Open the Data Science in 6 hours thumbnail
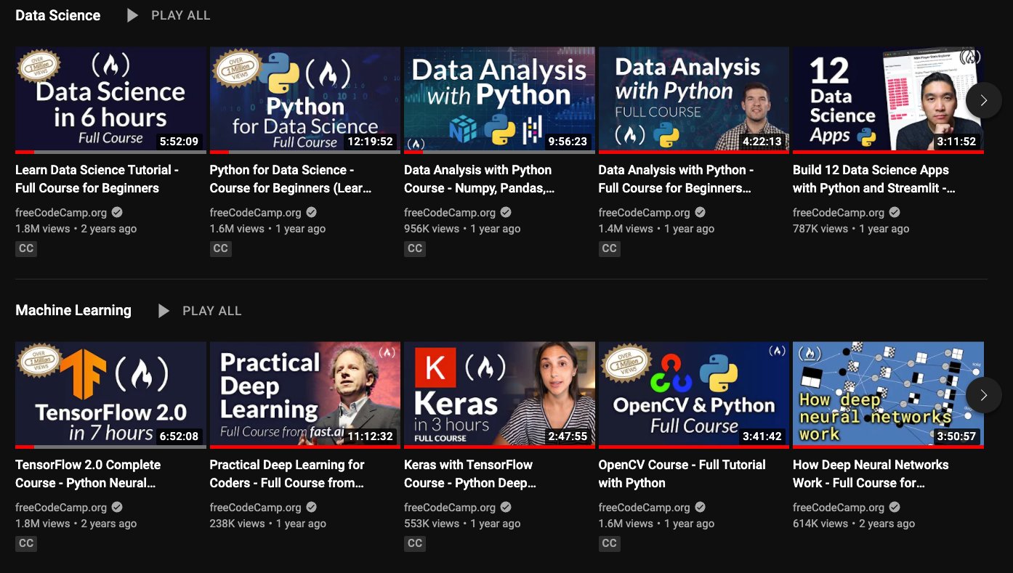Screen dimensions: 1013x573 (x=110, y=100)
